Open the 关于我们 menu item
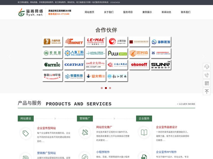 coord(109,12)
